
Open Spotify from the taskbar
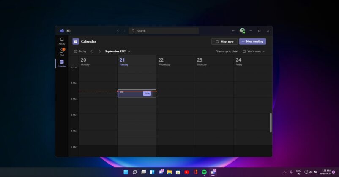pos(204,172)
